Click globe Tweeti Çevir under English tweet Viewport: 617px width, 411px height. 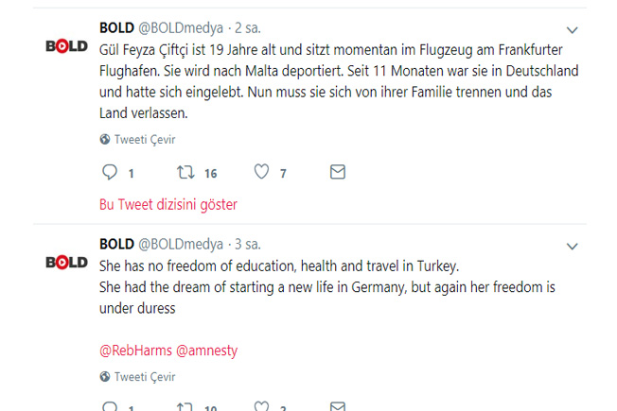tap(138, 375)
